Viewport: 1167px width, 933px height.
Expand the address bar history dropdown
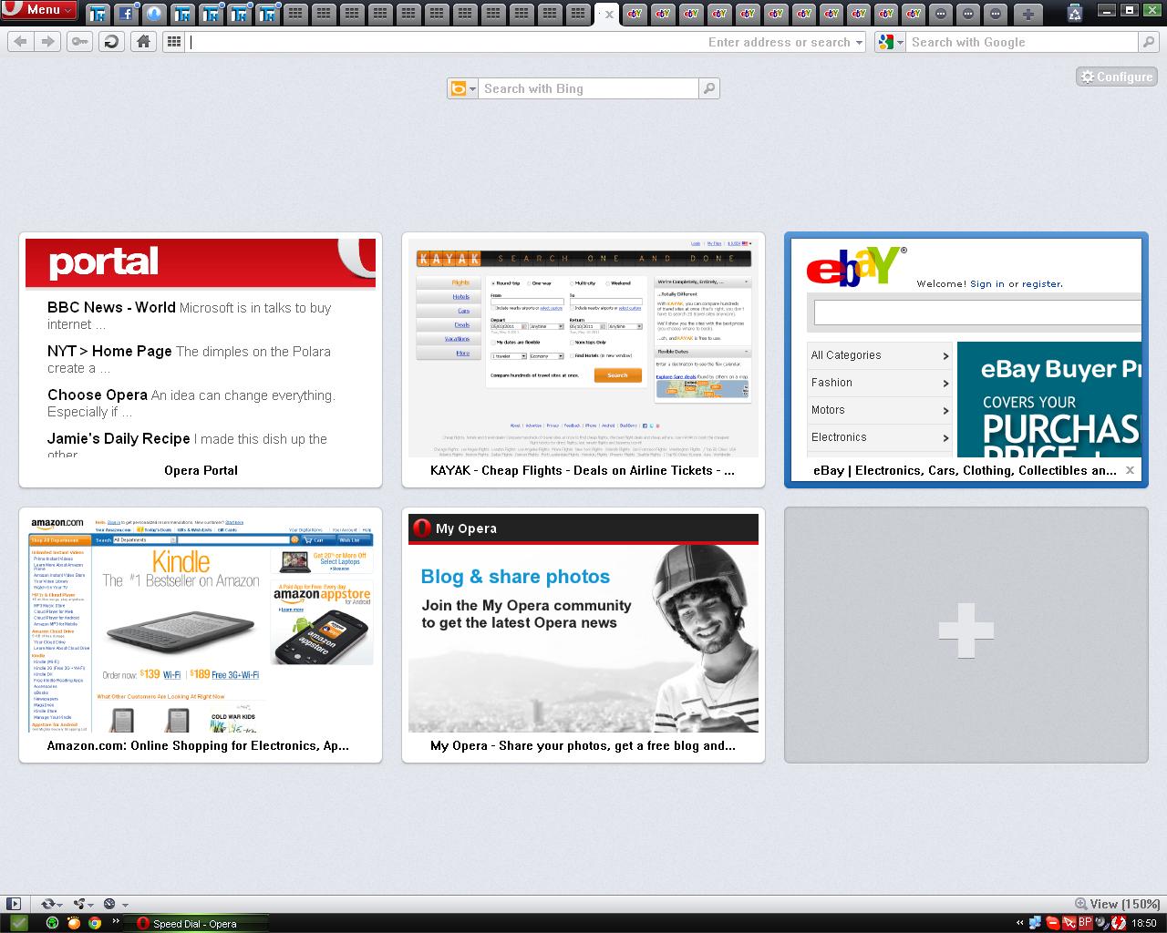point(859,42)
